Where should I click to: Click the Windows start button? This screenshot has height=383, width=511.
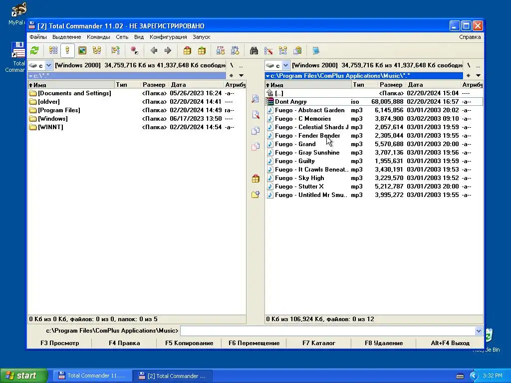tap(24, 376)
